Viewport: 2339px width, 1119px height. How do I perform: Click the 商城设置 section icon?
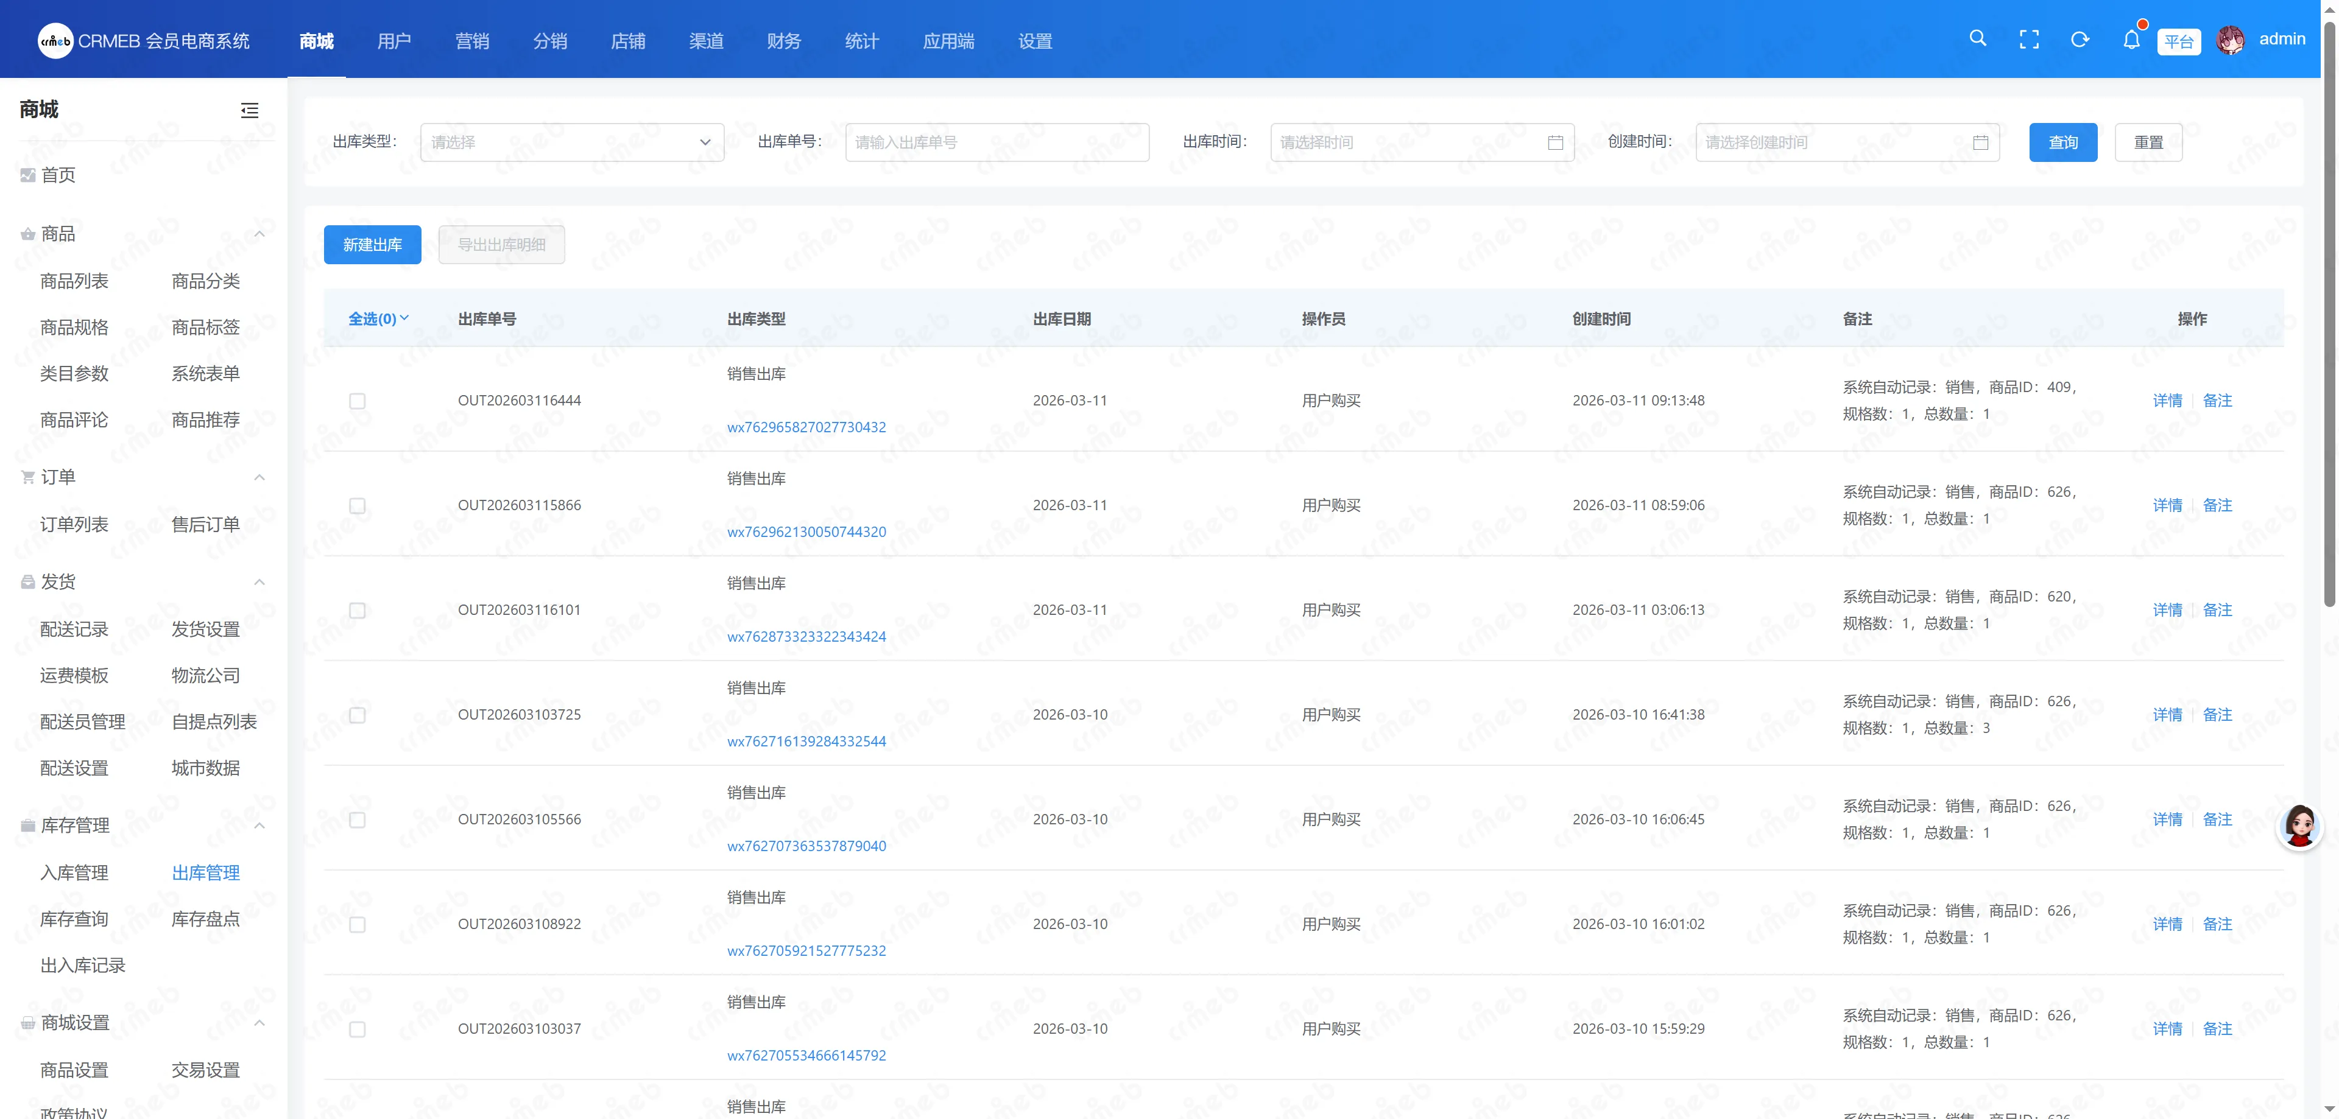[28, 1023]
